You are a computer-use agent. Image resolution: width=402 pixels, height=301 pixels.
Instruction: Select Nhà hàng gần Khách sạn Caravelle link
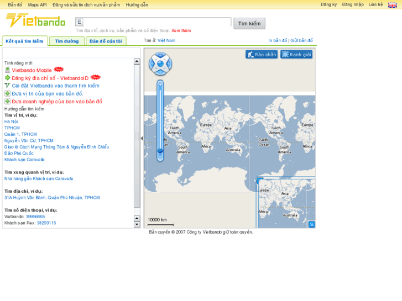coord(39,178)
